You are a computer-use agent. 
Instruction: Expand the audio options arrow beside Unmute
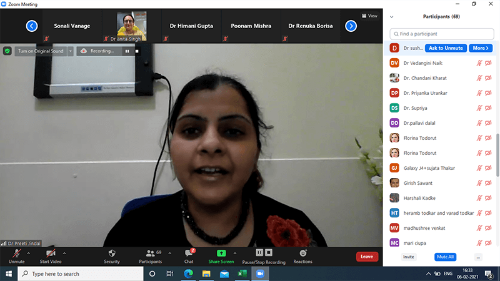tap(28, 253)
